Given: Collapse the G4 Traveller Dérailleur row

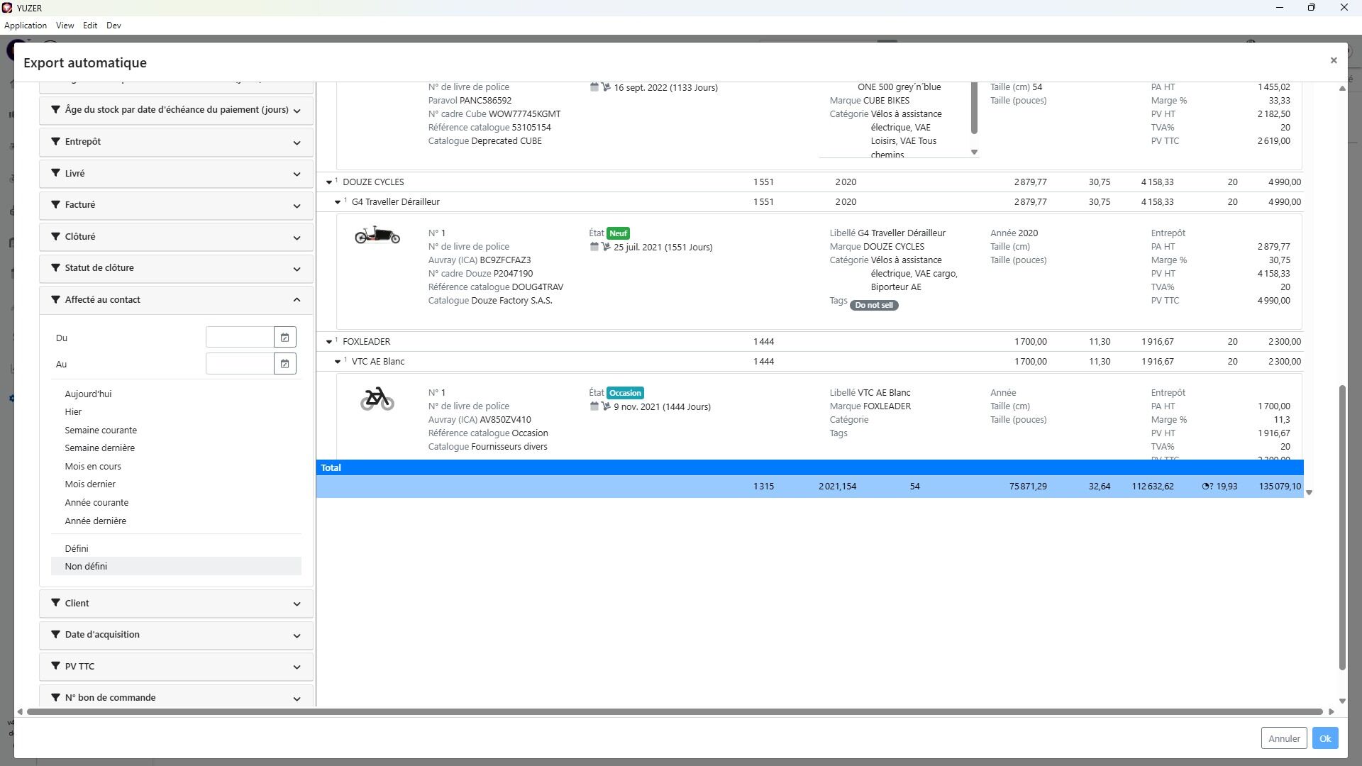Looking at the screenshot, I should (338, 202).
